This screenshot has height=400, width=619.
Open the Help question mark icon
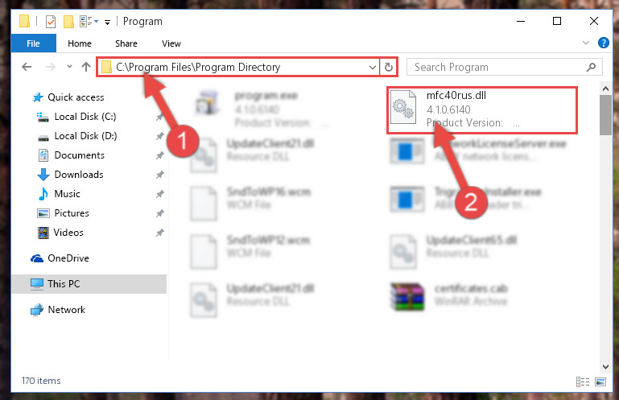tap(603, 43)
